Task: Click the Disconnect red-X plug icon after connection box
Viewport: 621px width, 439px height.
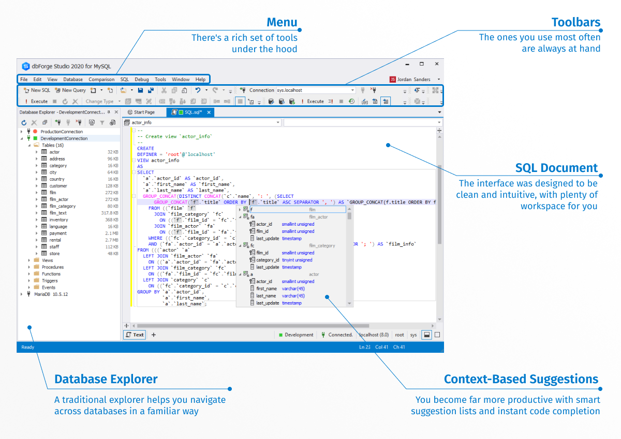Action: pyautogui.click(x=373, y=90)
